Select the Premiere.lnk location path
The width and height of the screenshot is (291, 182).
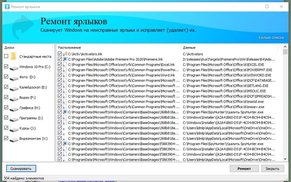115,59
